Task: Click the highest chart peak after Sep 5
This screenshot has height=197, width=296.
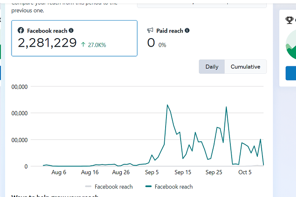Action: 167,105
